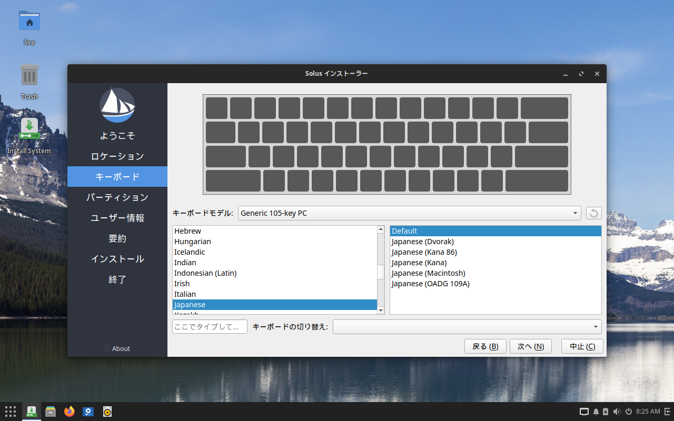Click the ここでタイプして test input field

tap(210, 327)
